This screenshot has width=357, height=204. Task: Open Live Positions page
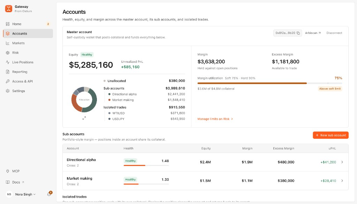[x=28, y=62]
